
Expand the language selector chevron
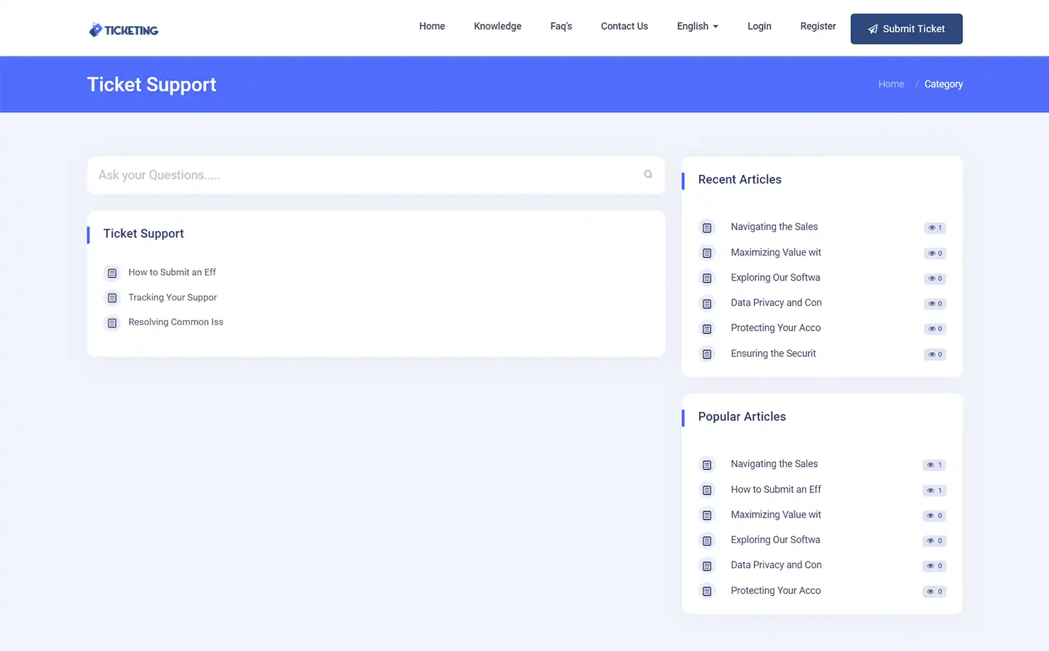coord(715,26)
